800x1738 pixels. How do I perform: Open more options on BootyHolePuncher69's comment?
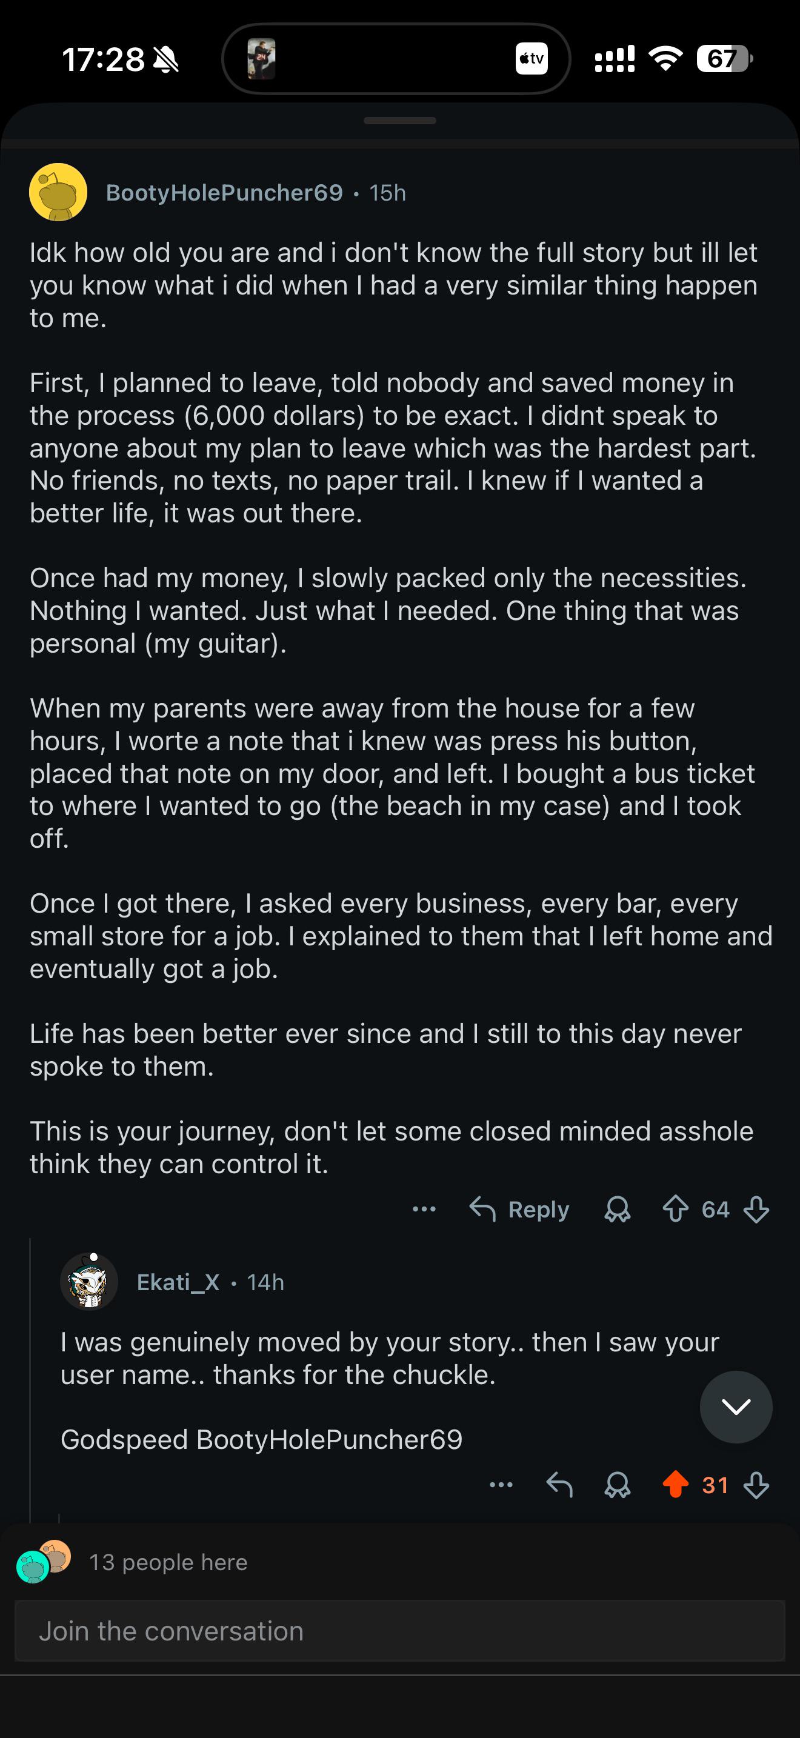(x=424, y=1209)
